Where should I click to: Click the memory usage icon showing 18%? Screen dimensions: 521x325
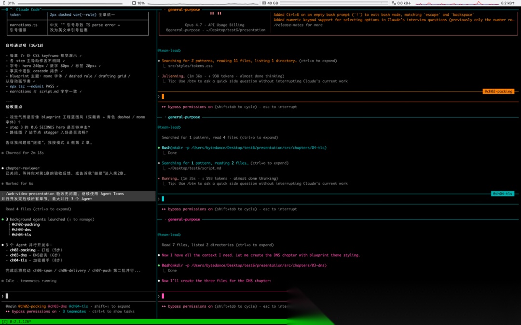click(134, 3)
